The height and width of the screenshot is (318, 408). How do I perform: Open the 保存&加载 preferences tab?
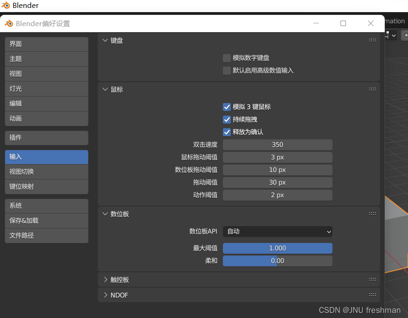pyautogui.click(x=47, y=221)
